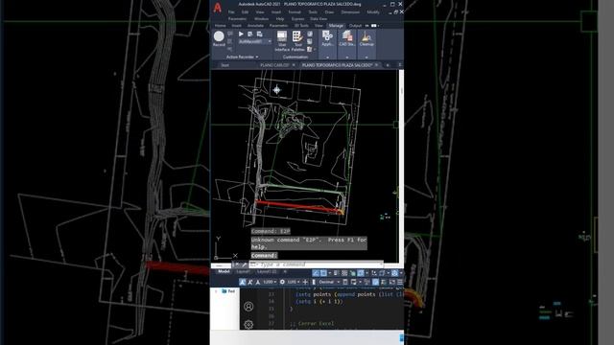Switch to the Output ribbon tab

(355, 26)
